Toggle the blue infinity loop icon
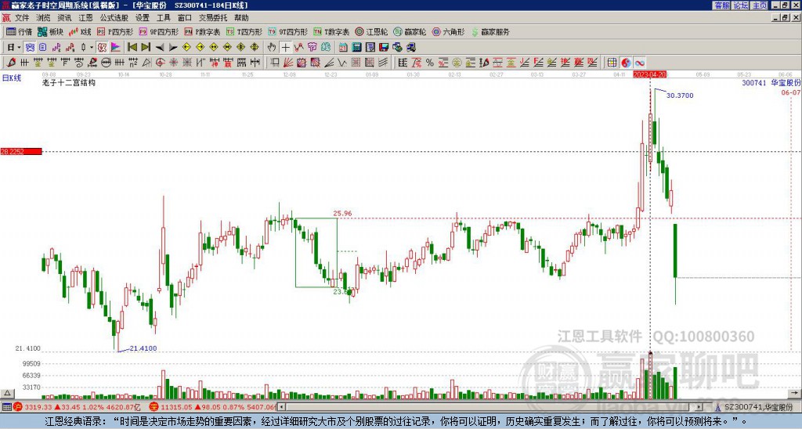The height and width of the screenshot is (429, 802). click(x=639, y=63)
